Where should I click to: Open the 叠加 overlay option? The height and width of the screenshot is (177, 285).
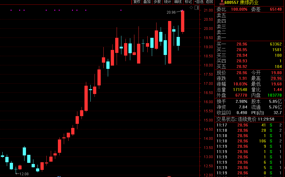[x=147, y=2]
